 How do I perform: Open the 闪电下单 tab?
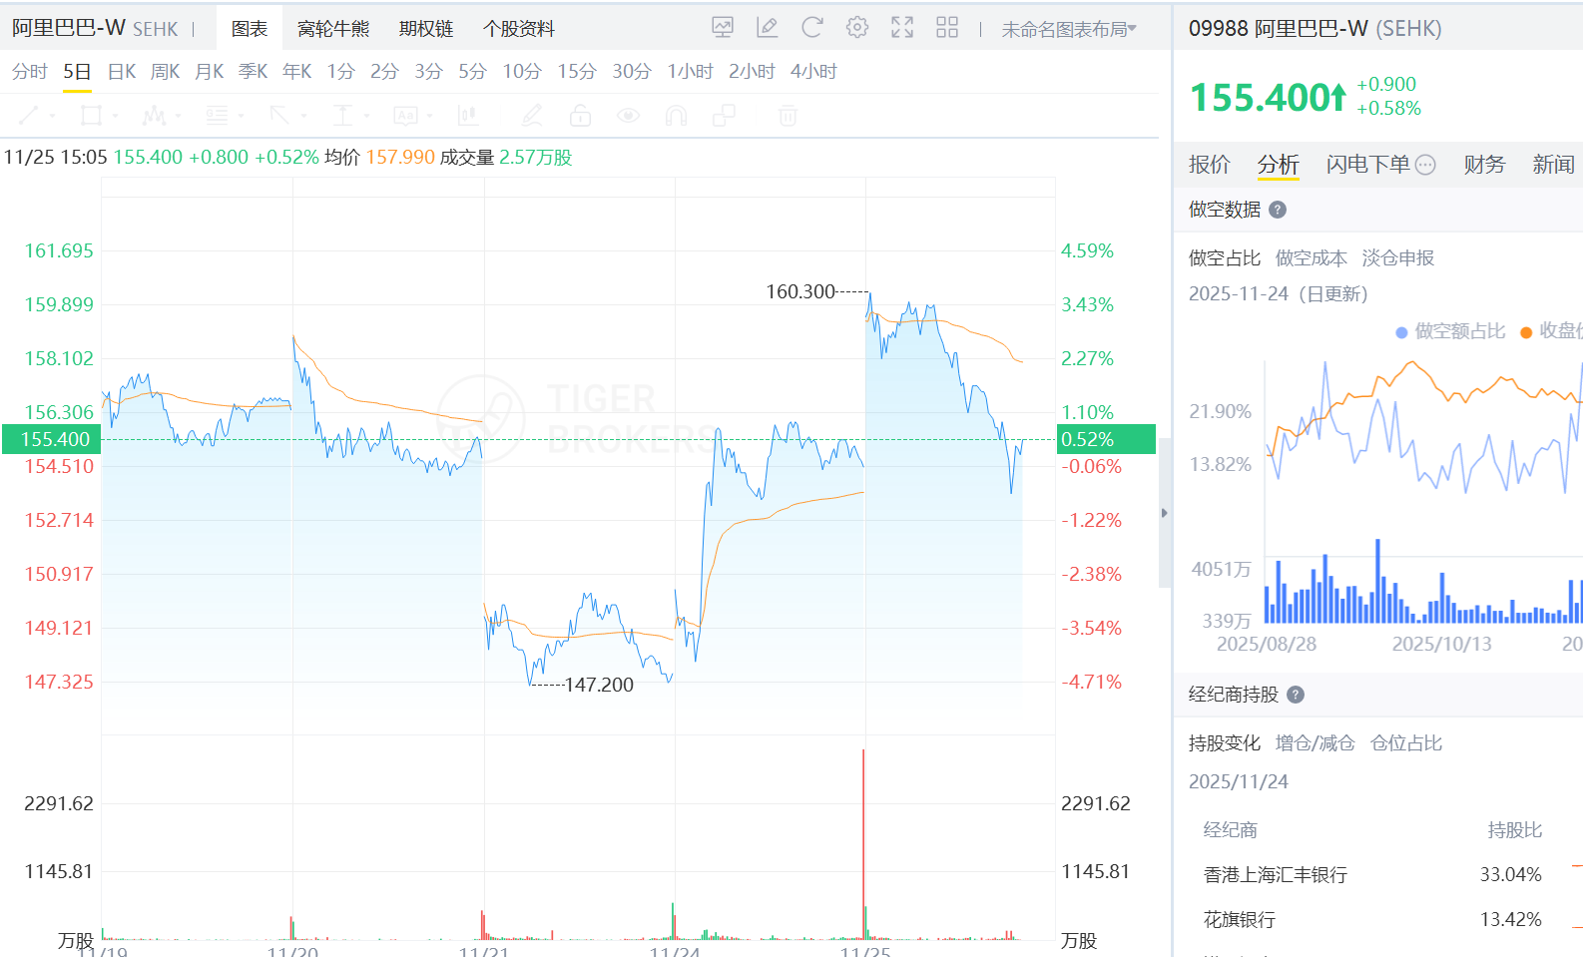click(x=1368, y=165)
